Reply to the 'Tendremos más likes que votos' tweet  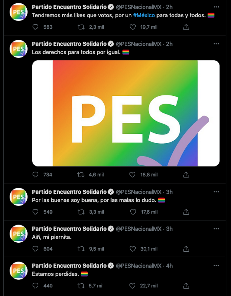(x=36, y=27)
